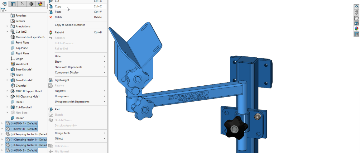Image resolution: width=360 pixels, height=153 pixels.
Task: Open SOLIDWORKS Resources home icon in task pane
Action: (x=357, y=7)
